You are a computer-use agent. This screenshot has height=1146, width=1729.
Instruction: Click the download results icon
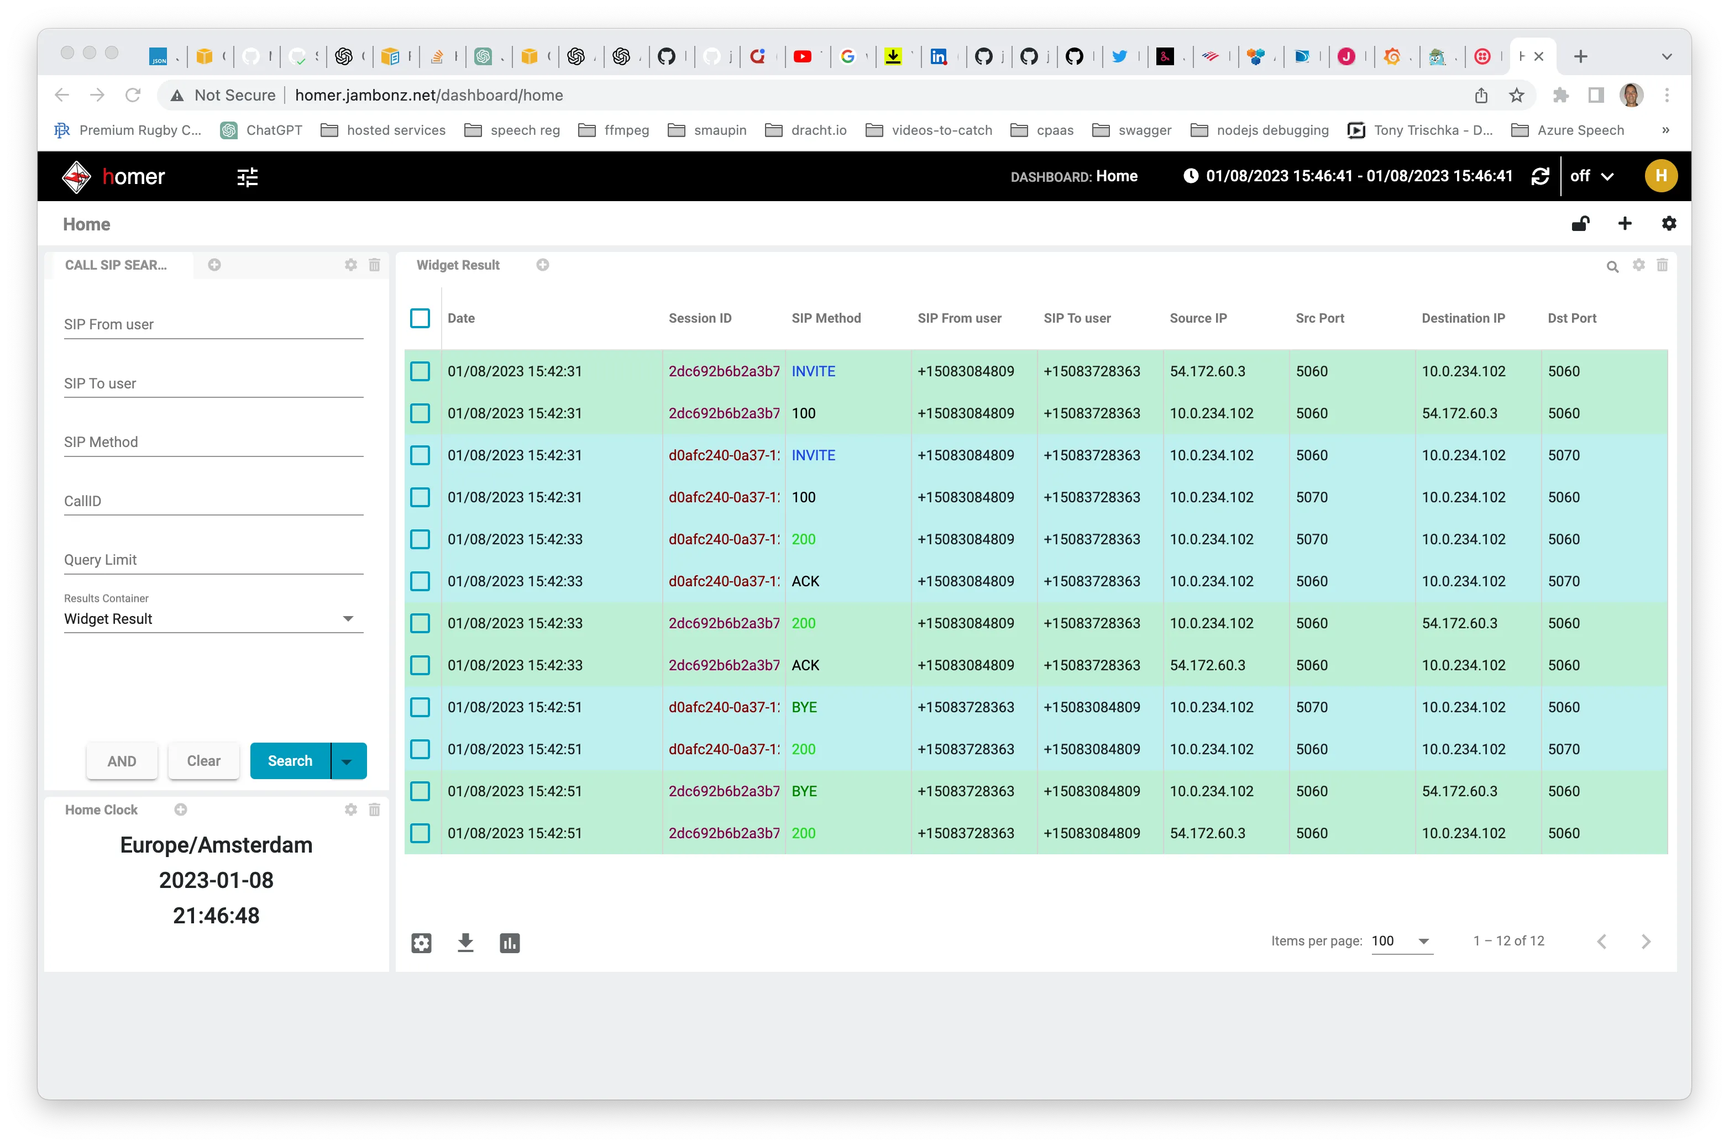pyautogui.click(x=465, y=943)
